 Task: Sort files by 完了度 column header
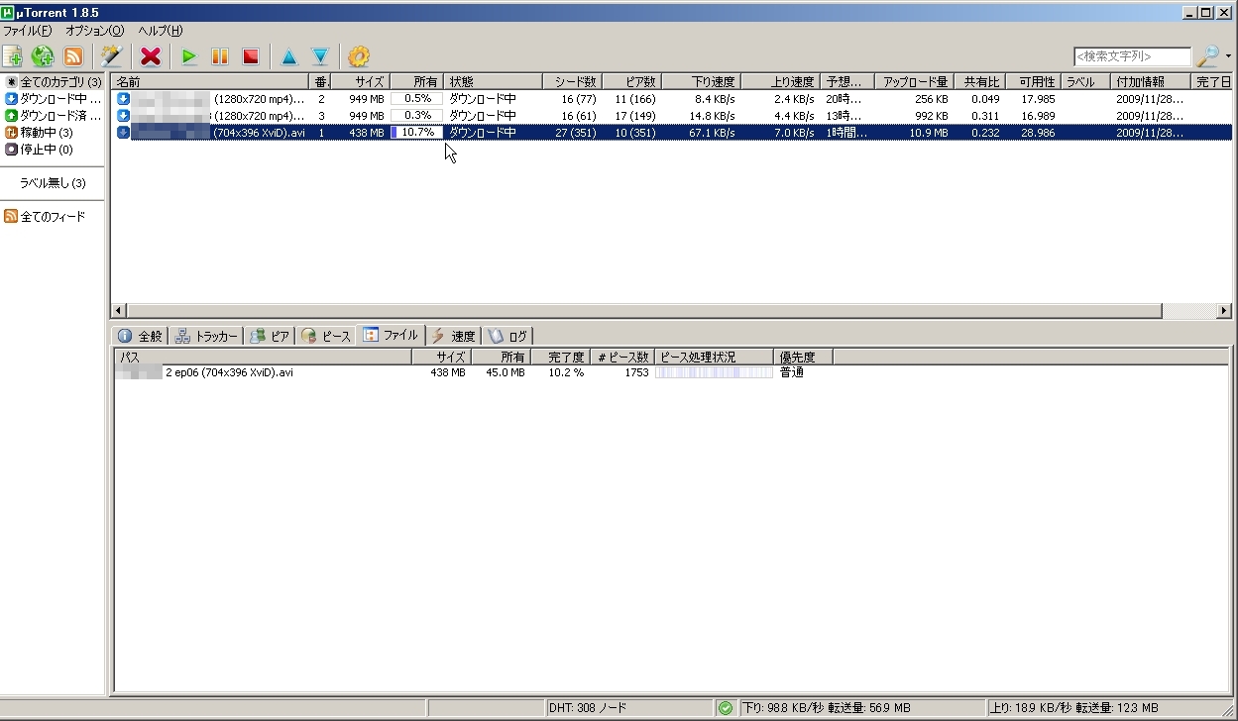pyautogui.click(x=560, y=357)
